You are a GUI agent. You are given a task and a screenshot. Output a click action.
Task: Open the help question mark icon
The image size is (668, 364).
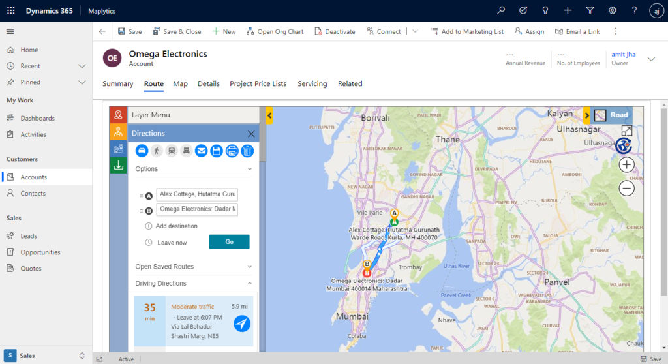(634, 10)
